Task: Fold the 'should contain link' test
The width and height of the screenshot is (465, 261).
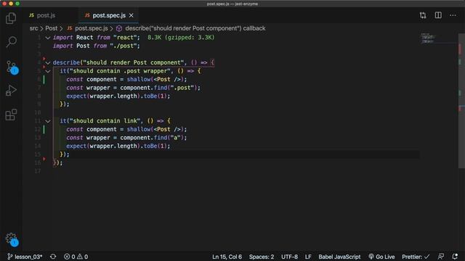Action: coord(48,121)
